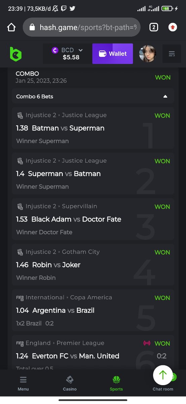
Task: Open the Batman vs Superman bet
Action: 93,128
